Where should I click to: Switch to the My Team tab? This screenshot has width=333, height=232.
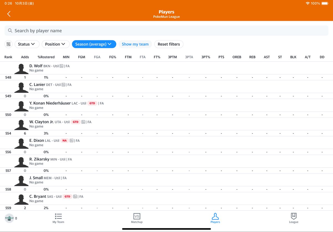pos(58,218)
